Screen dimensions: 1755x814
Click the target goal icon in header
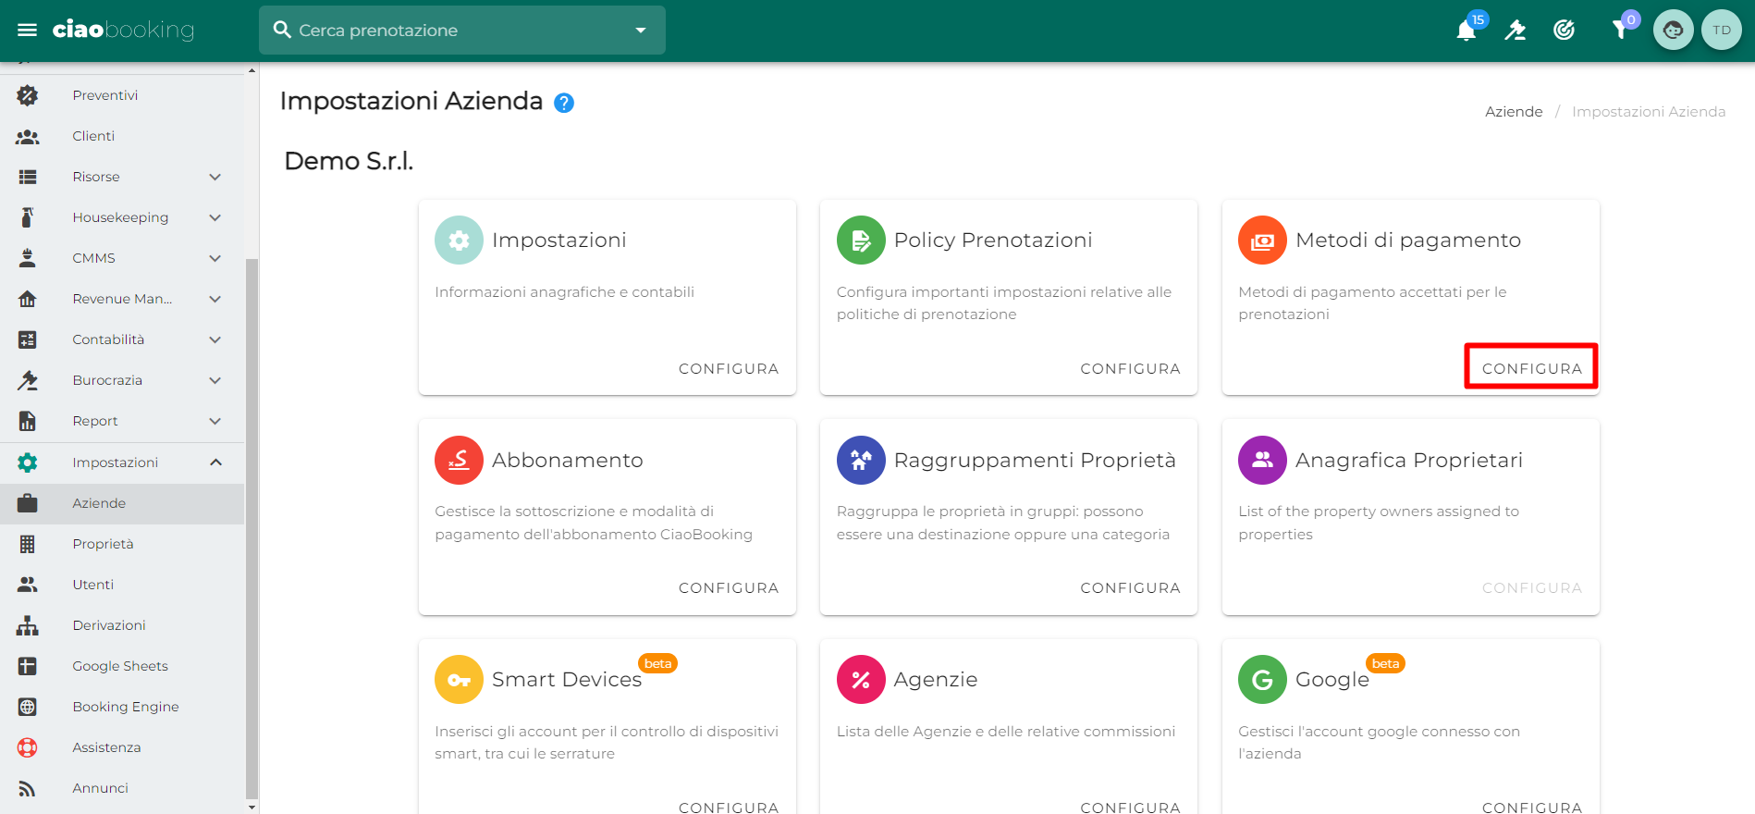click(1564, 31)
